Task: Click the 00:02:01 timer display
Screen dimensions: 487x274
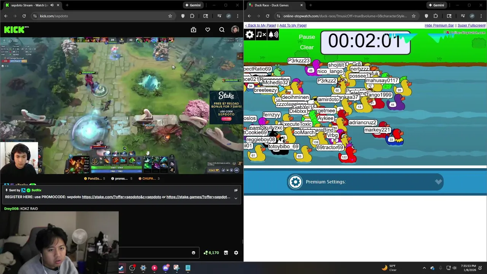Action: [x=365, y=42]
